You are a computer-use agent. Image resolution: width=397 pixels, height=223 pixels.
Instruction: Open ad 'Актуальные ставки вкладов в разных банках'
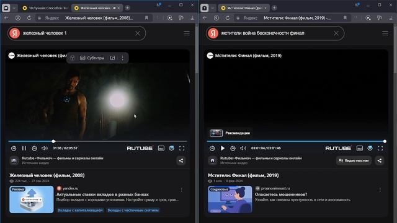(102, 195)
